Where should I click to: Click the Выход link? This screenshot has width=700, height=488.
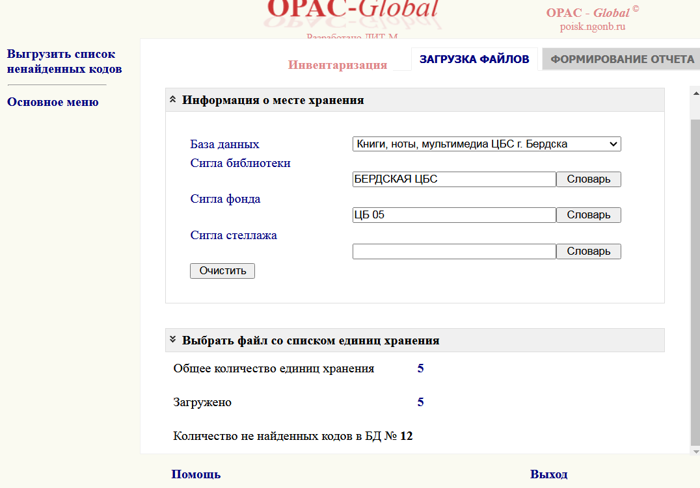548,474
